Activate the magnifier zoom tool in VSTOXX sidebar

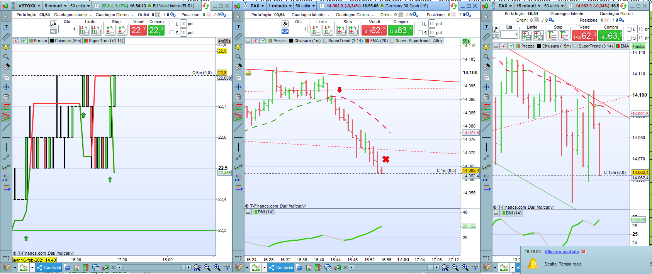6,57
